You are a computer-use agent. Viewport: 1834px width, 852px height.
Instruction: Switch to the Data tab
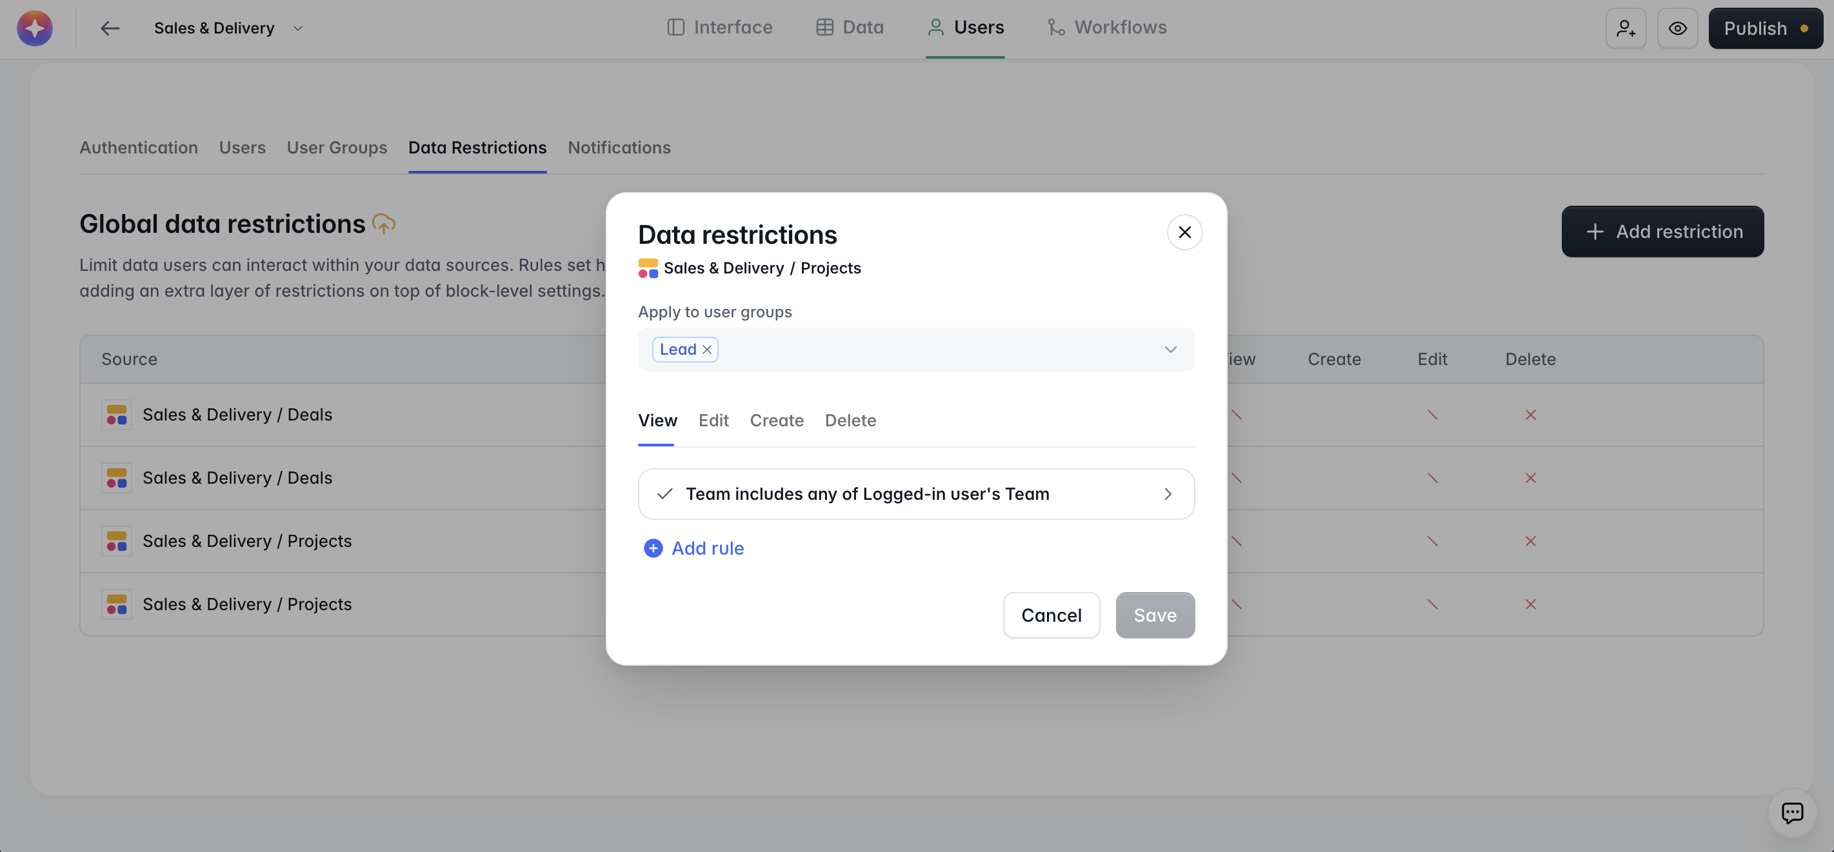tap(850, 28)
